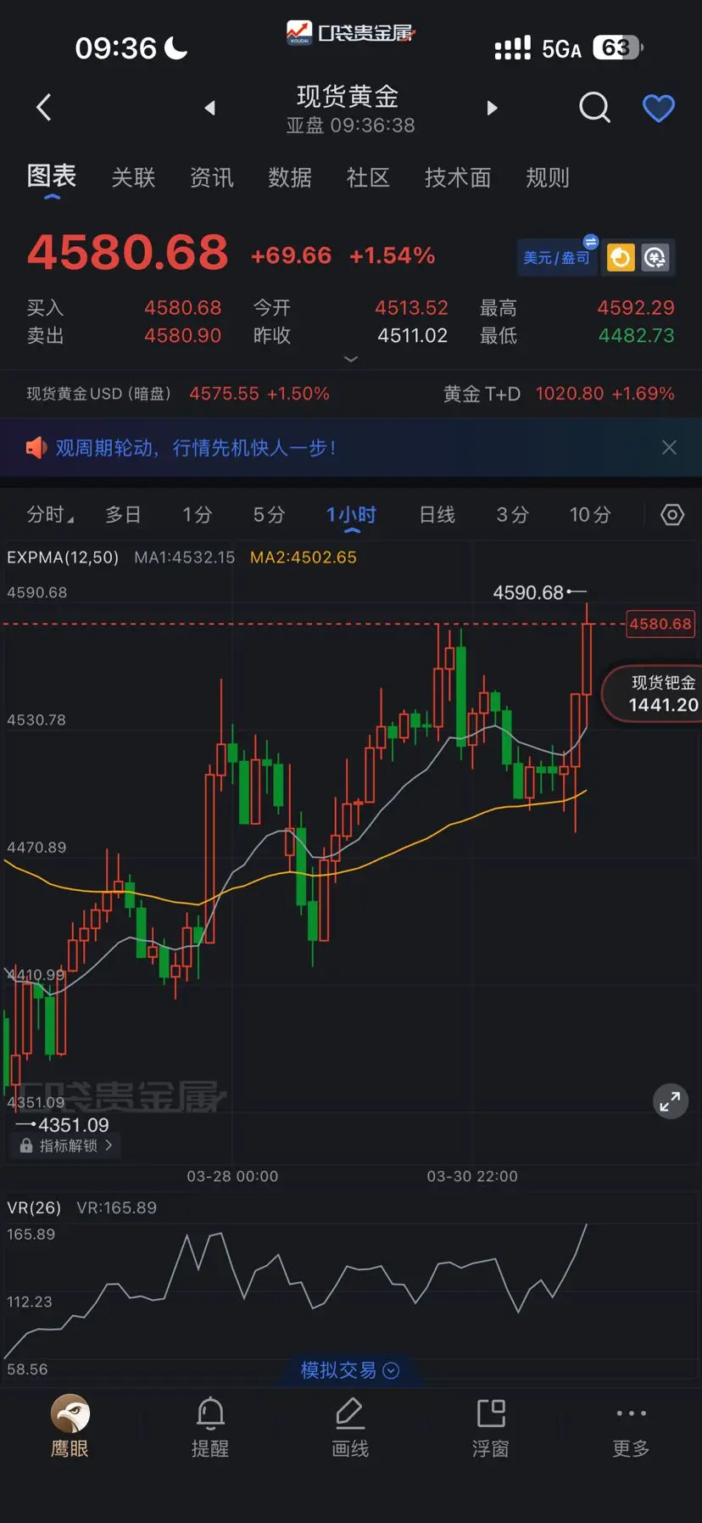
Task: Tap the do-not-disturb moon icon
Action: (x=175, y=48)
